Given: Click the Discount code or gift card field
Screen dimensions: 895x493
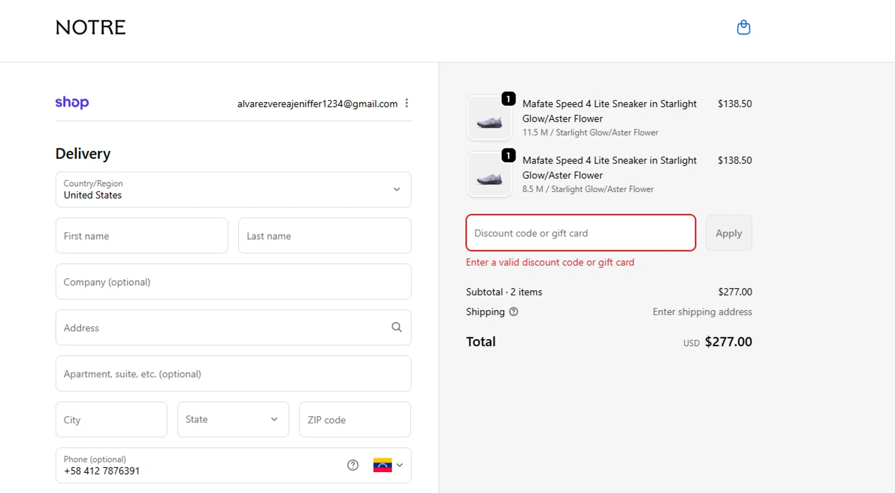Looking at the screenshot, I should (x=581, y=233).
